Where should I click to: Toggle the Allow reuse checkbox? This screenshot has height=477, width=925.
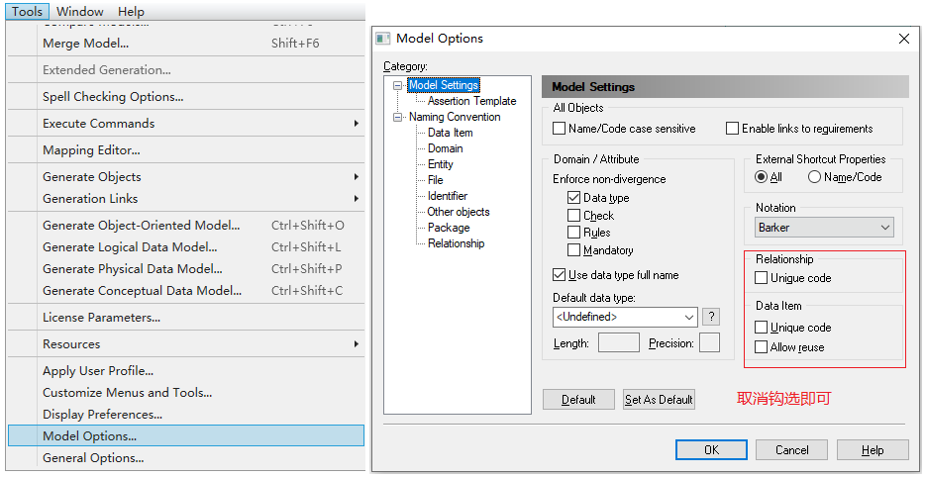(762, 347)
